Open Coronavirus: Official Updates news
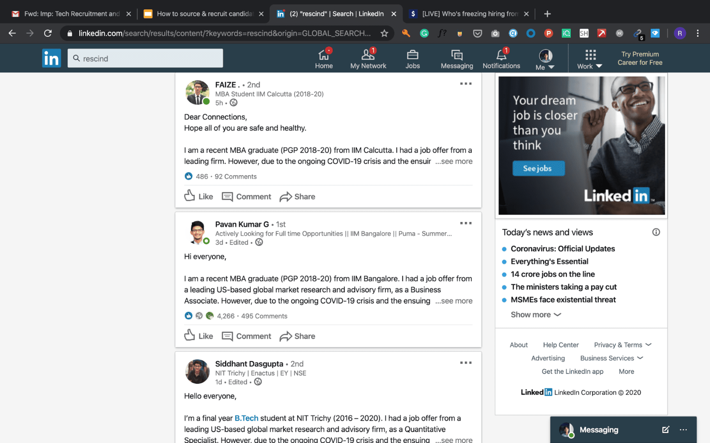The image size is (710, 443). (563, 249)
